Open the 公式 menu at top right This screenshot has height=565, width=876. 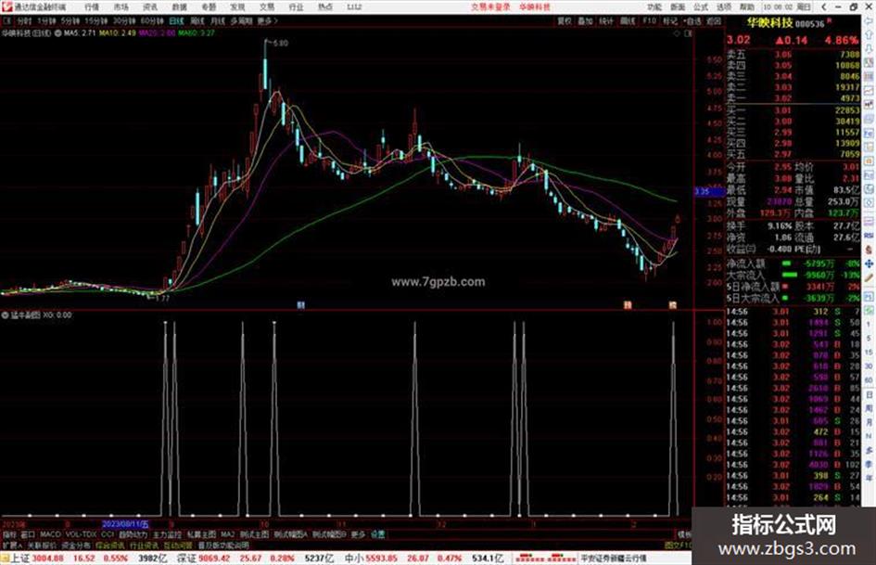[701, 6]
